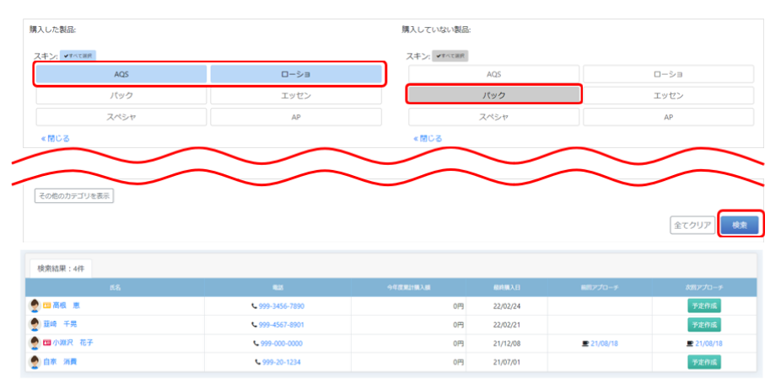Open customer link 小淵沢 花子

pos(73,343)
